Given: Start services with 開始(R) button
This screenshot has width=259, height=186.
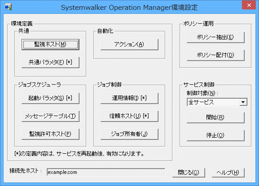Looking at the screenshot, I should (215, 117).
